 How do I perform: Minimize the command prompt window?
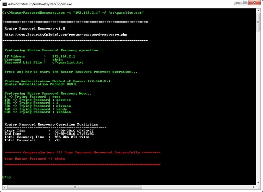[x=238, y=3]
